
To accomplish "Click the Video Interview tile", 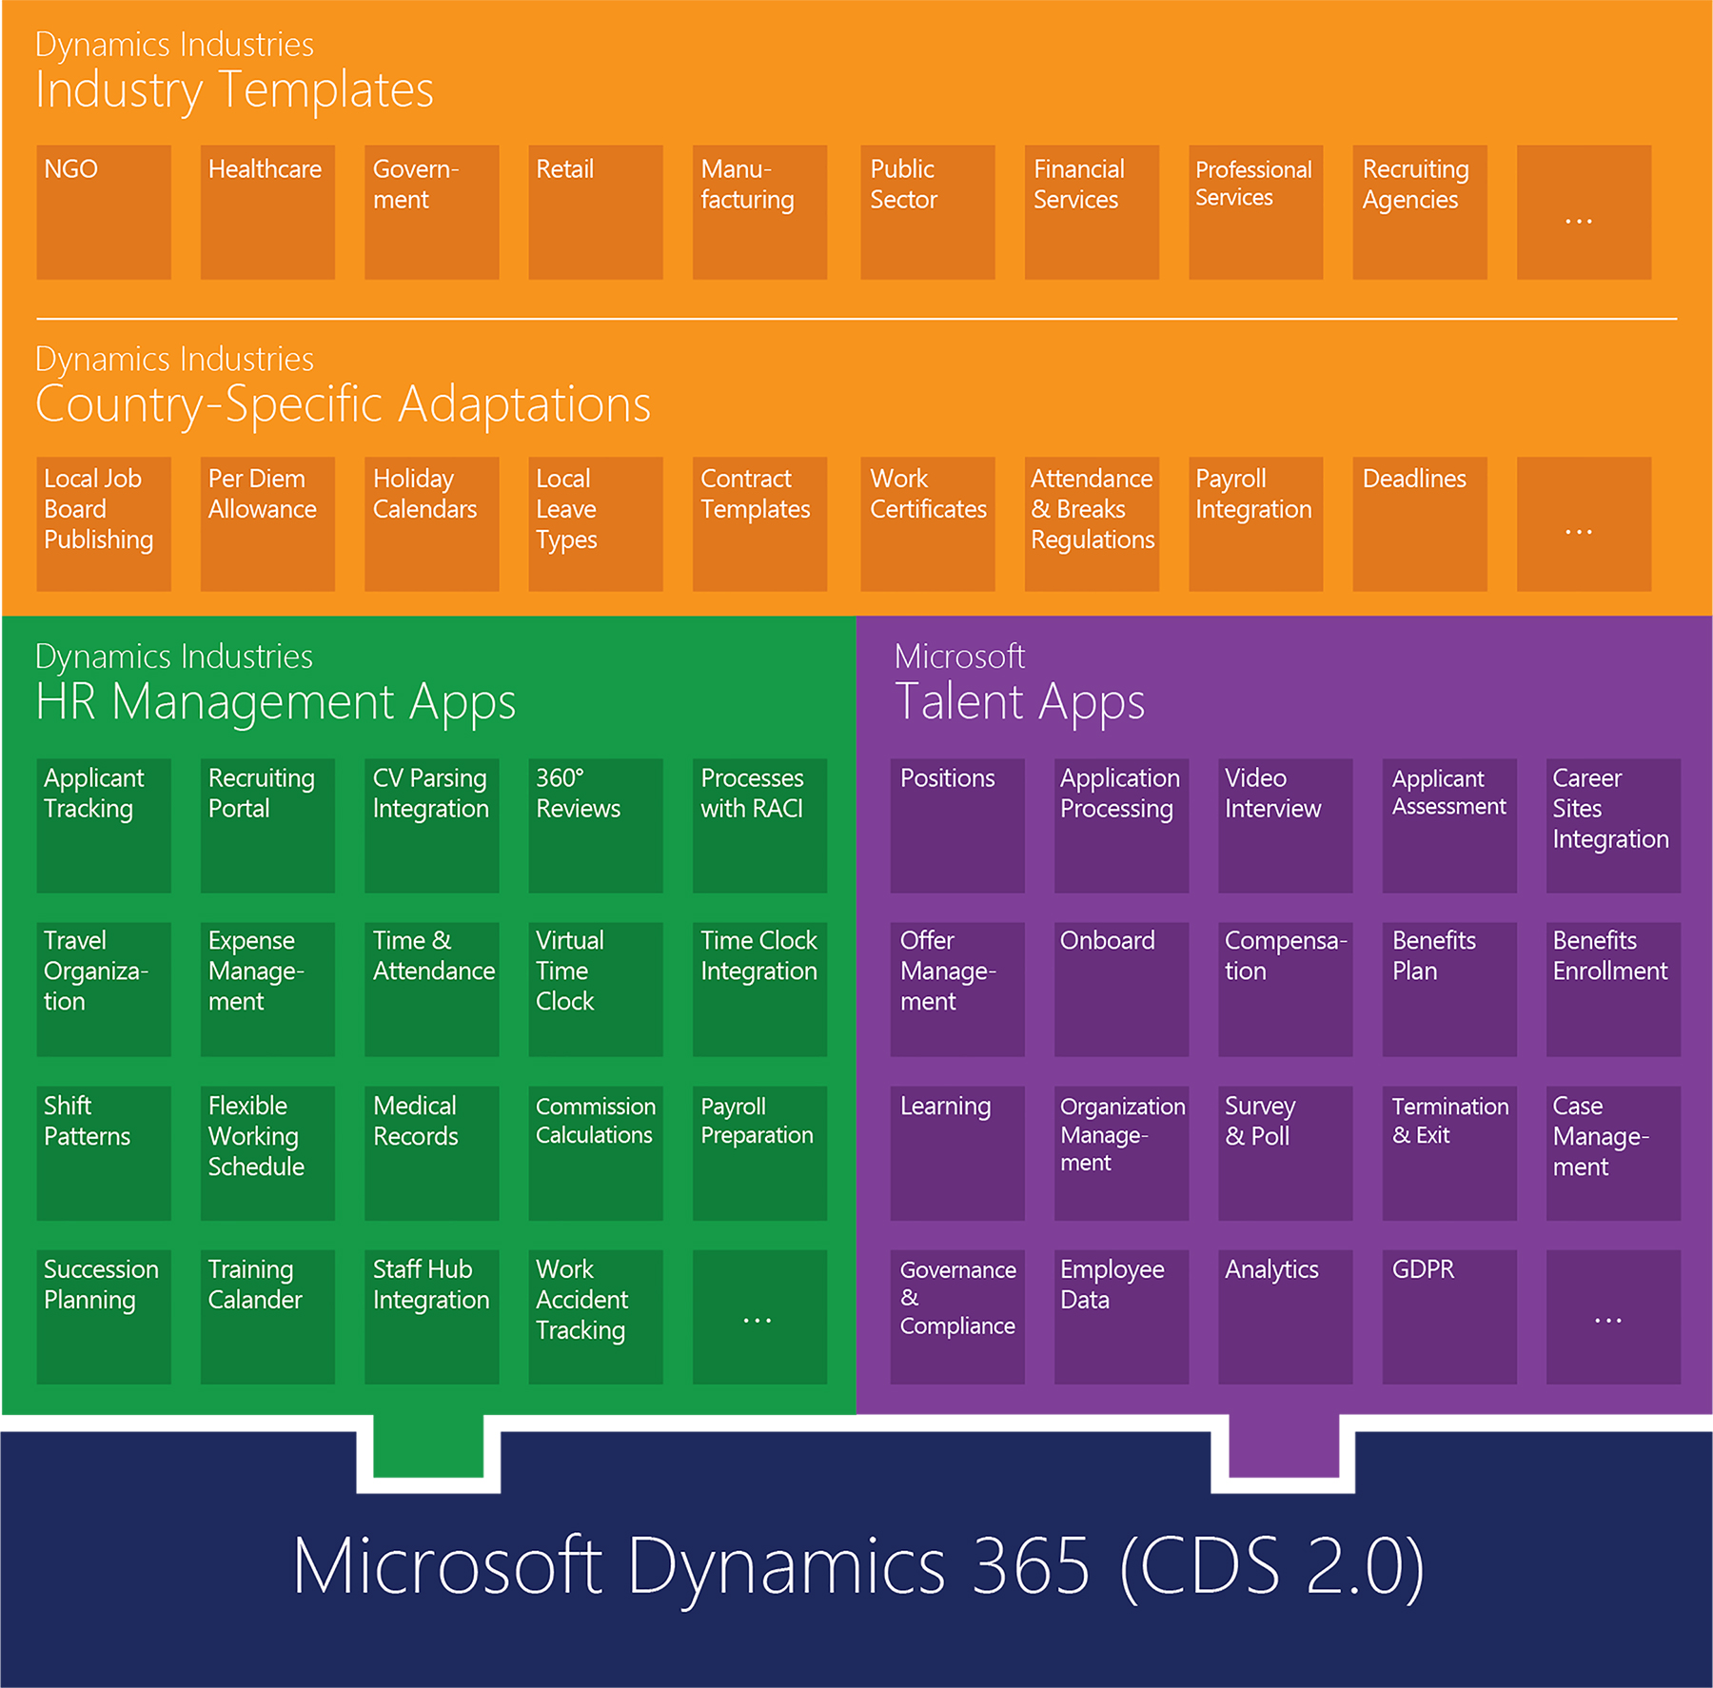I will click(x=1286, y=826).
